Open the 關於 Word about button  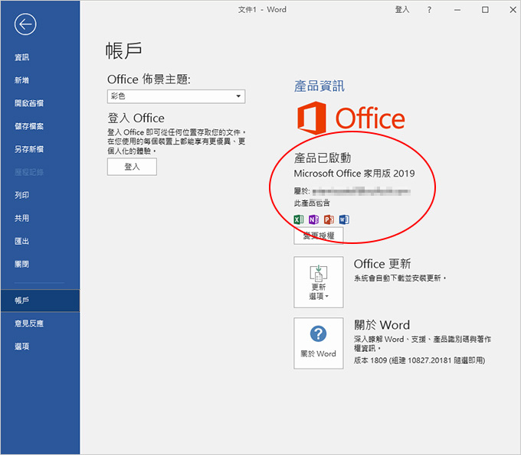pyautogui.click(x=319, y=343)
